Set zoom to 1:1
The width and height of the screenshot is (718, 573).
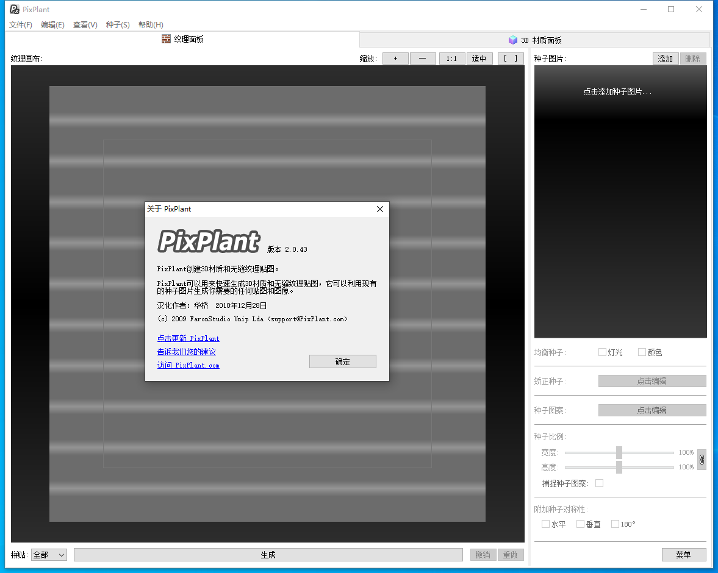pyautogui.click(x=452, y=59)
